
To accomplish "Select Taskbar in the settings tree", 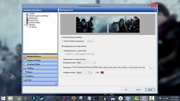I will (32, 13).
